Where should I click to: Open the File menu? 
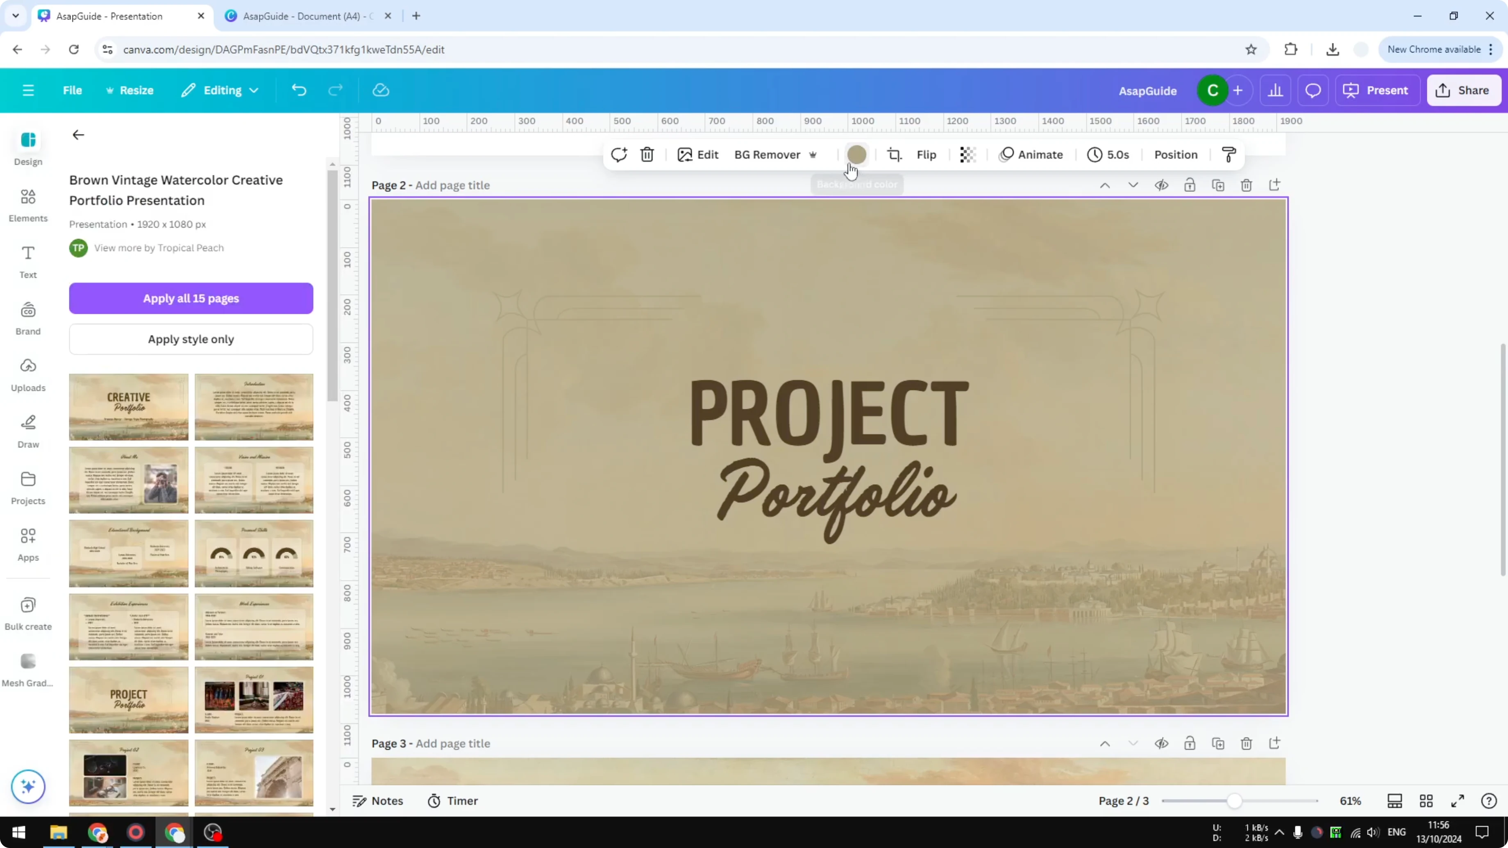click(x=73, y=90)
